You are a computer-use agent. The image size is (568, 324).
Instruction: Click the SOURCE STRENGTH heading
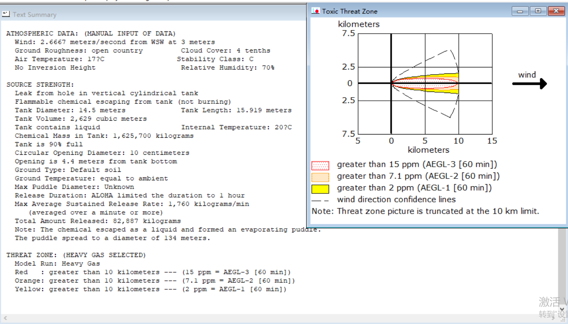(x=40, y=84)
